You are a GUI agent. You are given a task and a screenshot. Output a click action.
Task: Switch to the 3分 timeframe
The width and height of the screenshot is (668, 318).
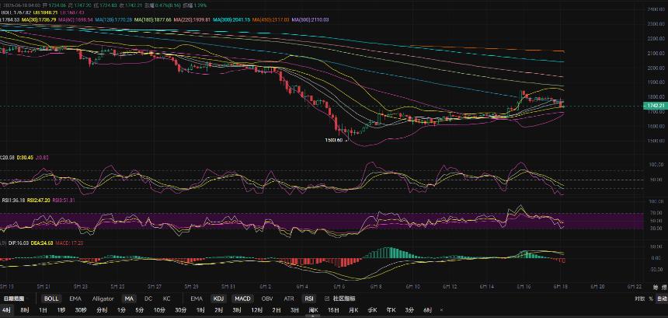409,310
